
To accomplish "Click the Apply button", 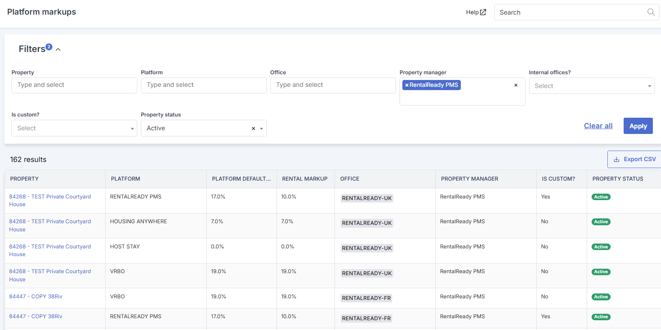I will pyautogui.click(x=638, y=126).
